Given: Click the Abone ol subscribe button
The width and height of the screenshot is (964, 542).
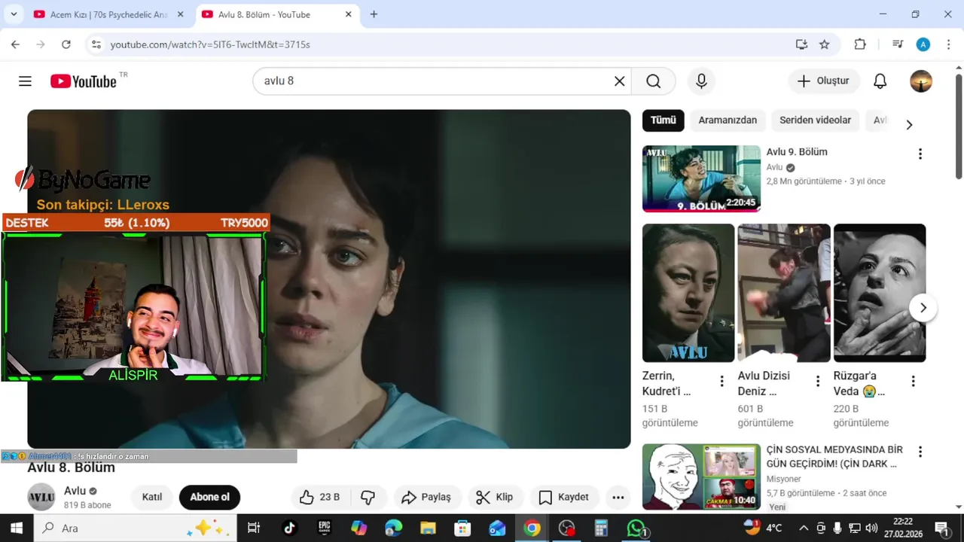Looking at the screenshot, I should click(209, 497).
